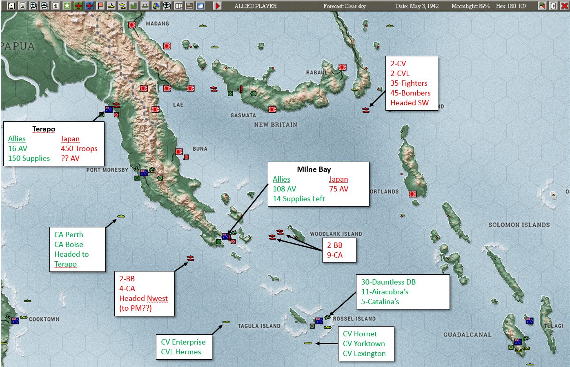
Task: Select the Allied base flag at Tulagi
Action: (530, 321)
